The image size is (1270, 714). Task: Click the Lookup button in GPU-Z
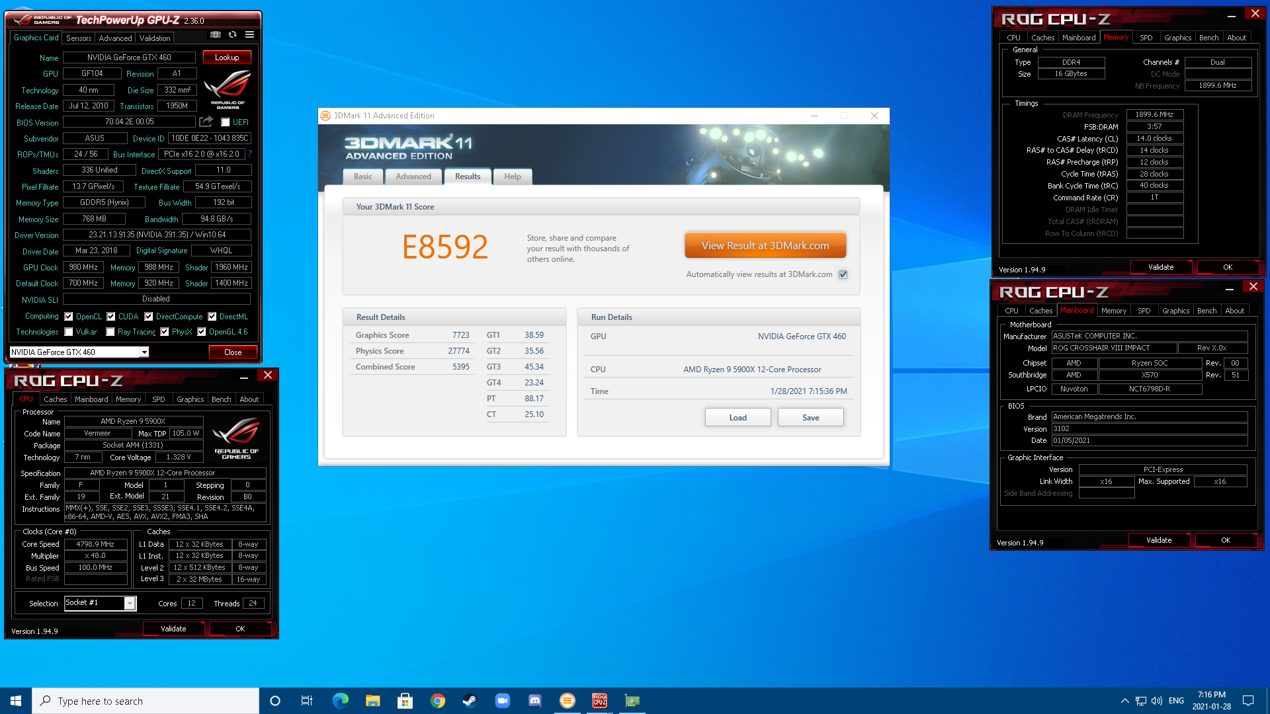coord(227,58)
